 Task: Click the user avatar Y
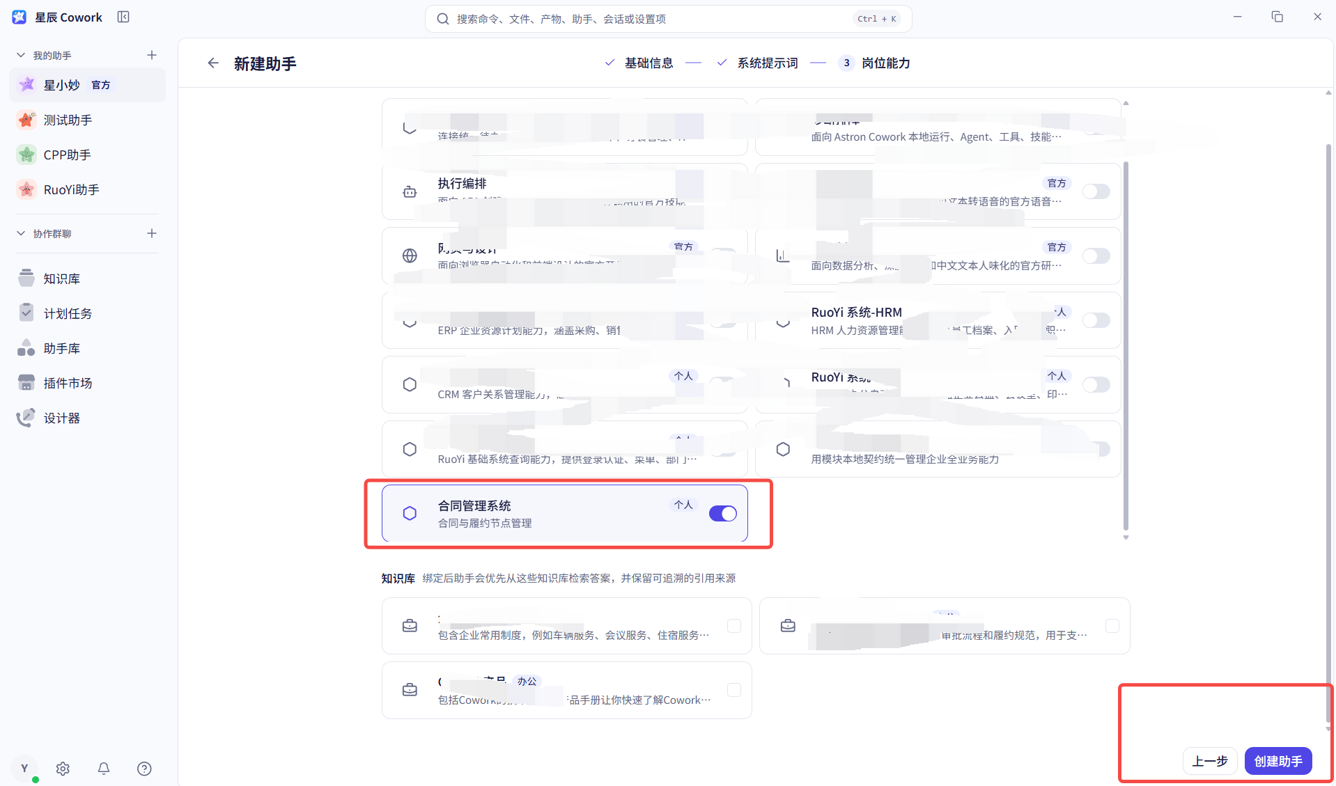click(x=24, y=769)
